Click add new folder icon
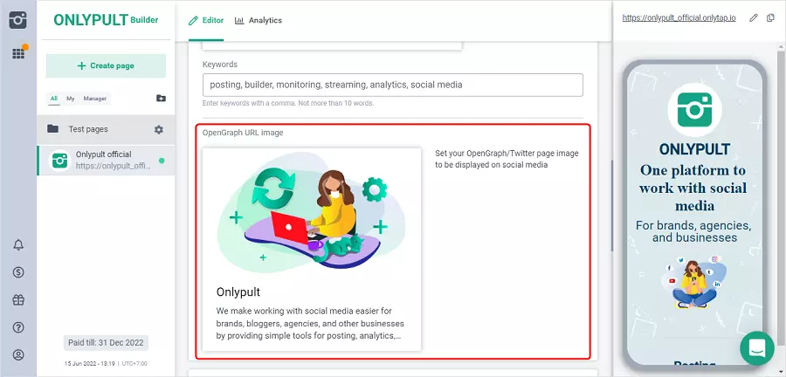 click(x=160, y=99)
